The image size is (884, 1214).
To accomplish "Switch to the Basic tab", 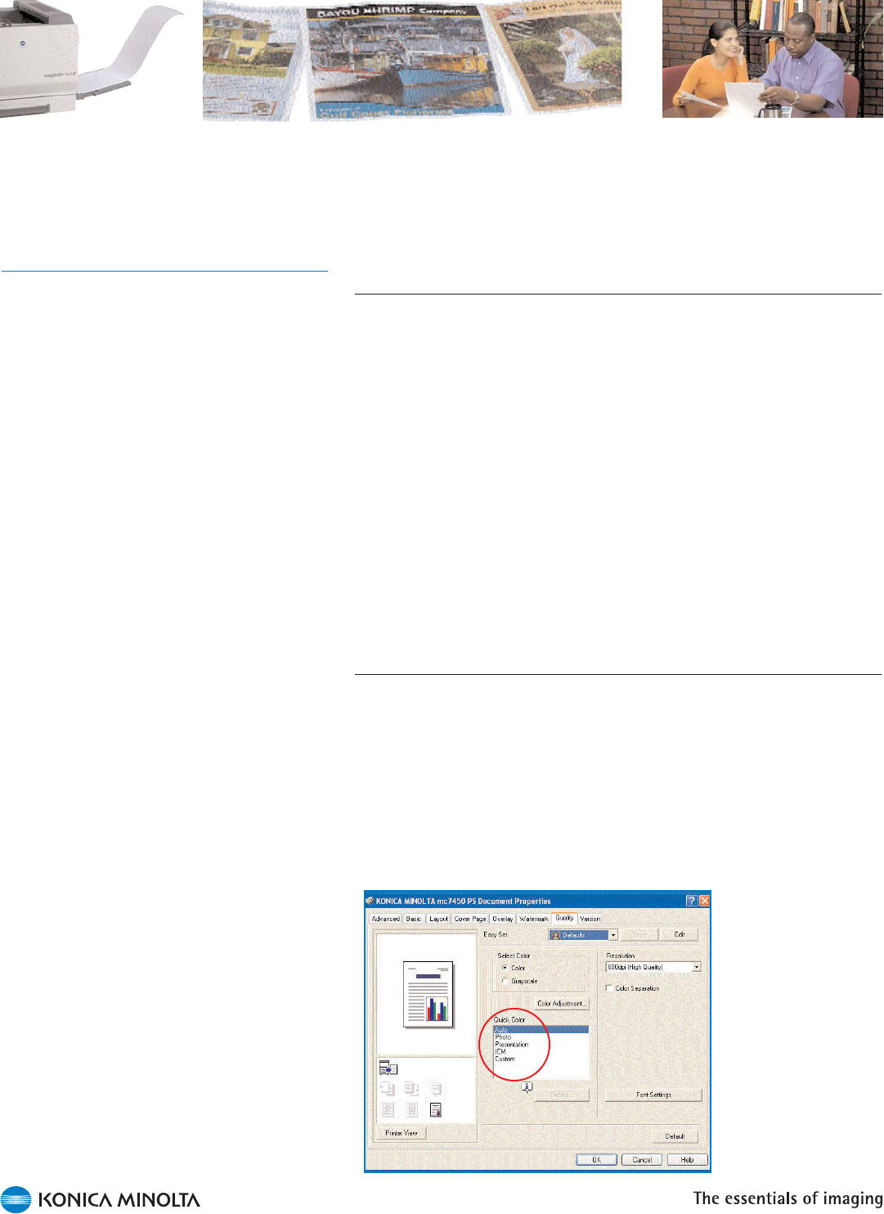I will pos(414,919).
